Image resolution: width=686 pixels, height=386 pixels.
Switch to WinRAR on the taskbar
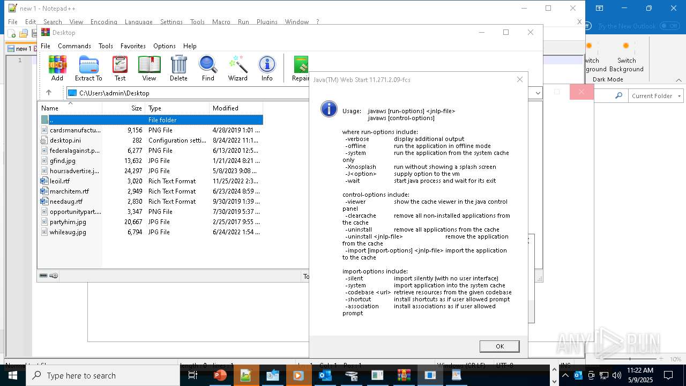pyautogui.click(x=404, y=375)
